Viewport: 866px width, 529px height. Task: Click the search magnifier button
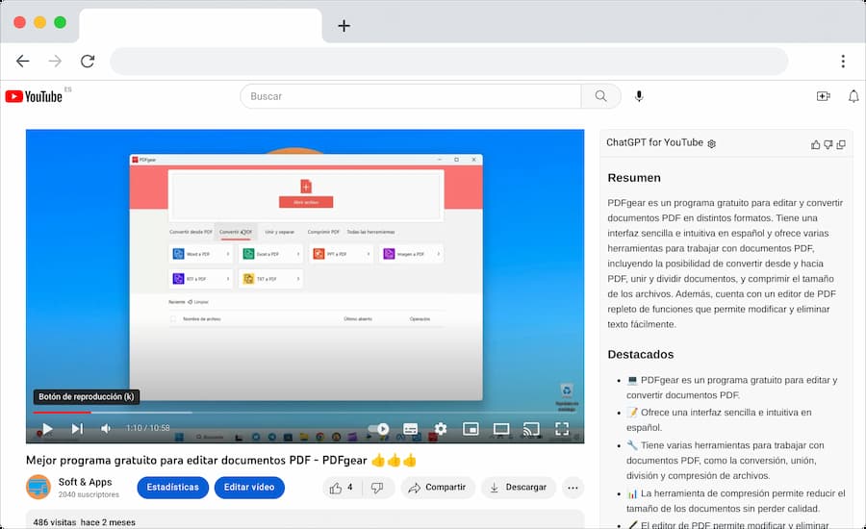(600, 96)
